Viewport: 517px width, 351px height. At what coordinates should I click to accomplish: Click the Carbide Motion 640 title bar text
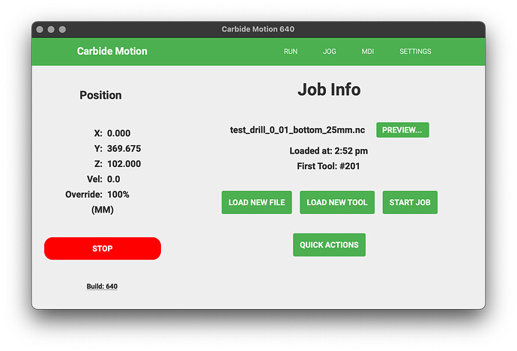(258, 29)
